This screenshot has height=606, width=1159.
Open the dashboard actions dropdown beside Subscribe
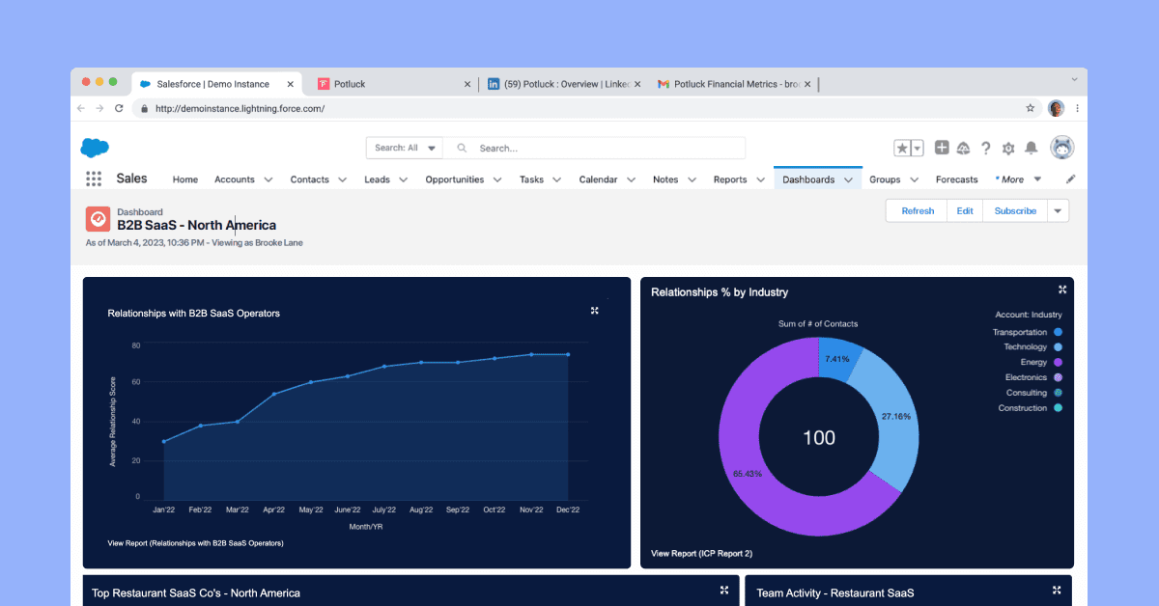[1059, 210]
